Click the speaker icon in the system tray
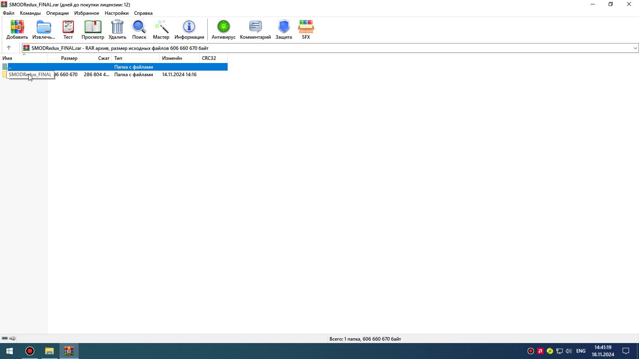639x359 pixels. pos(568,351)
